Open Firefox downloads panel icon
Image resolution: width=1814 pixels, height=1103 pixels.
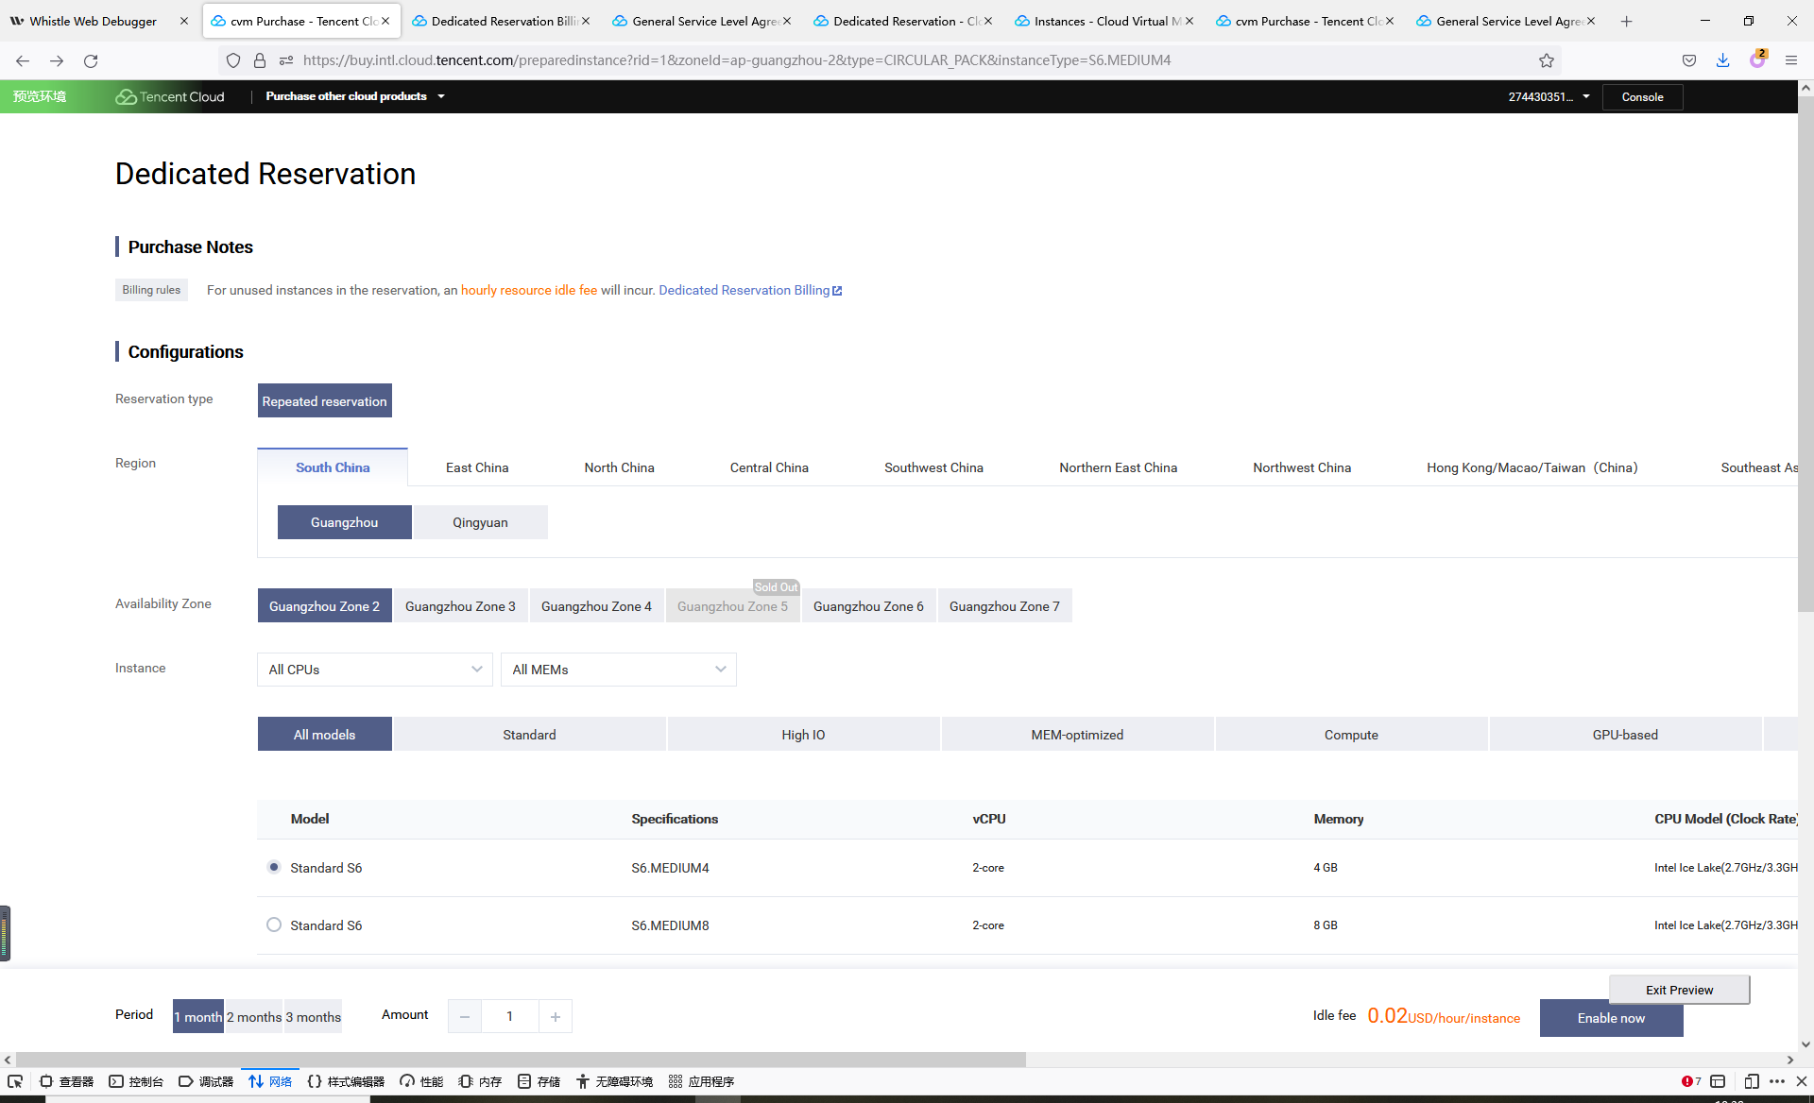click(x=1722, y=60)
